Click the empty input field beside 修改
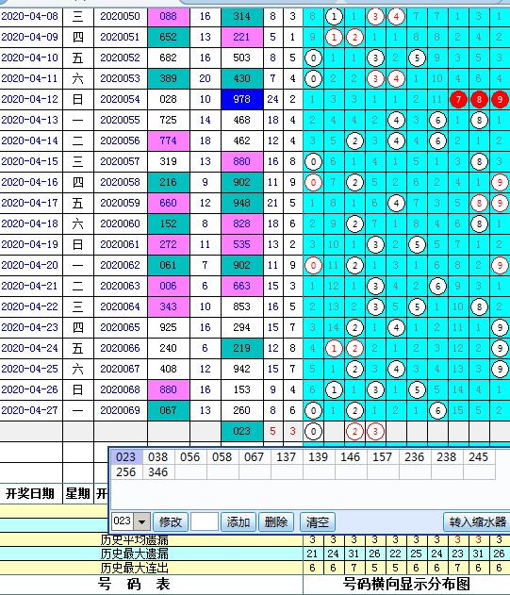This screenshot has height=595, width=510. point(205,521)
